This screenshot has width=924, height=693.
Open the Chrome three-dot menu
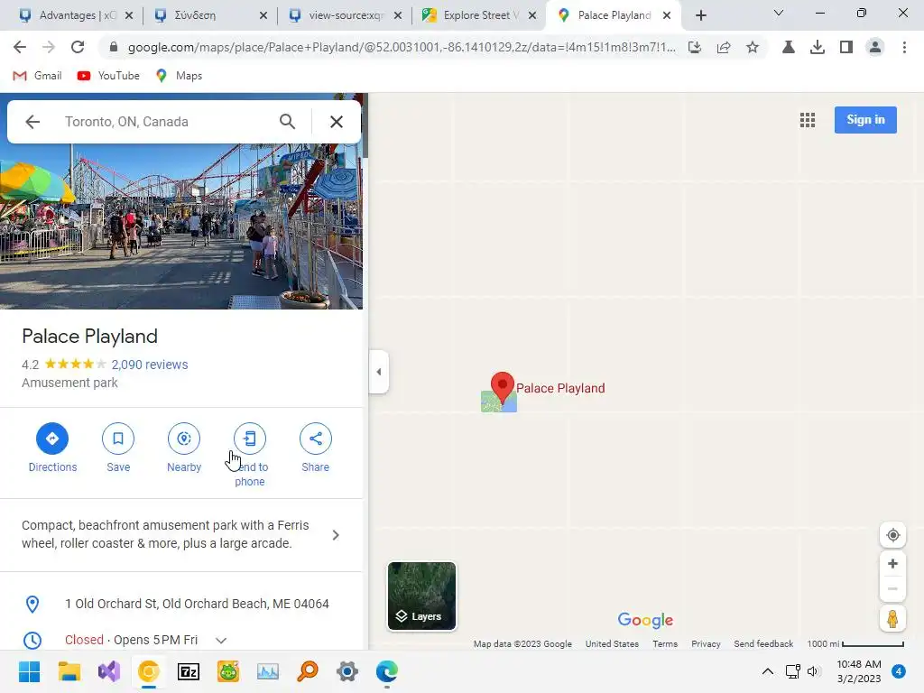pyautogui.click(x=904, y=47)
